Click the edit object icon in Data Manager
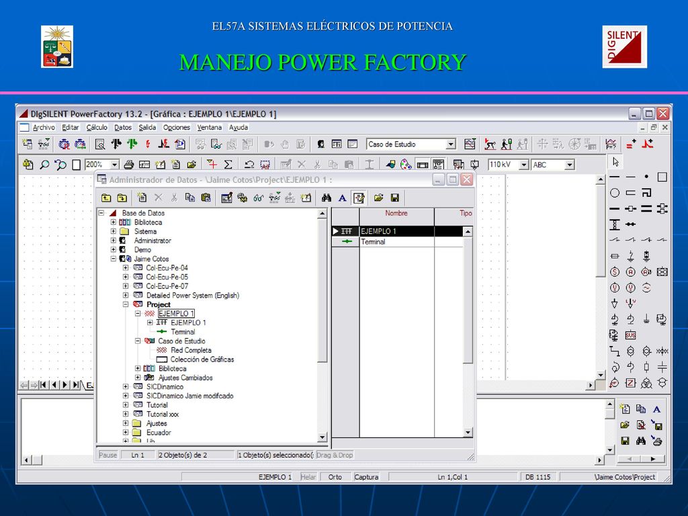Viewport: 688px width, 516px height. point(226,198)
